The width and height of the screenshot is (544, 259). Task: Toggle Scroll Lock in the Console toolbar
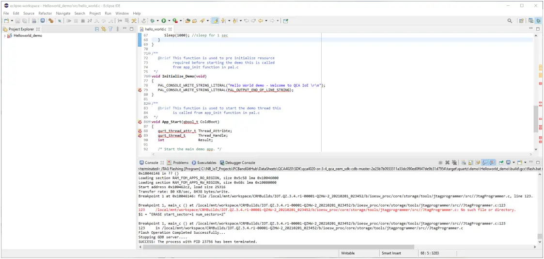coord(470,162)
